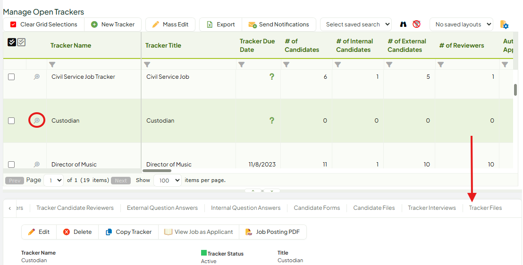
Task: Sort by Tracker Due Date header
Action: [x=257, y=46]
